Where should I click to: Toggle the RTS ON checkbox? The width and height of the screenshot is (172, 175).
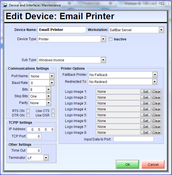point(28,111)
